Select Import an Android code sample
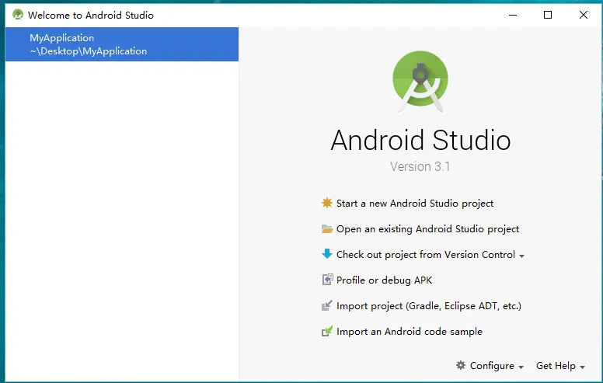The image size is (603, 383). pos(410,332)
